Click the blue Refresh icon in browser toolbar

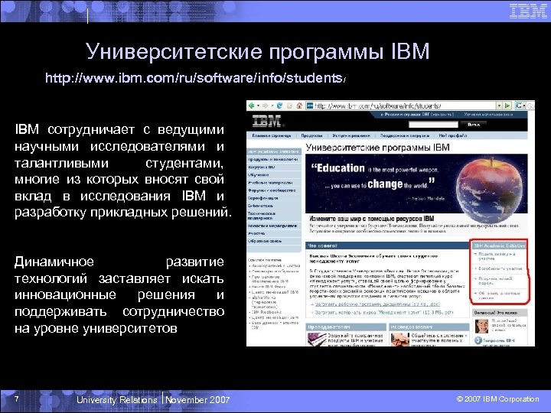click(280, 106)
